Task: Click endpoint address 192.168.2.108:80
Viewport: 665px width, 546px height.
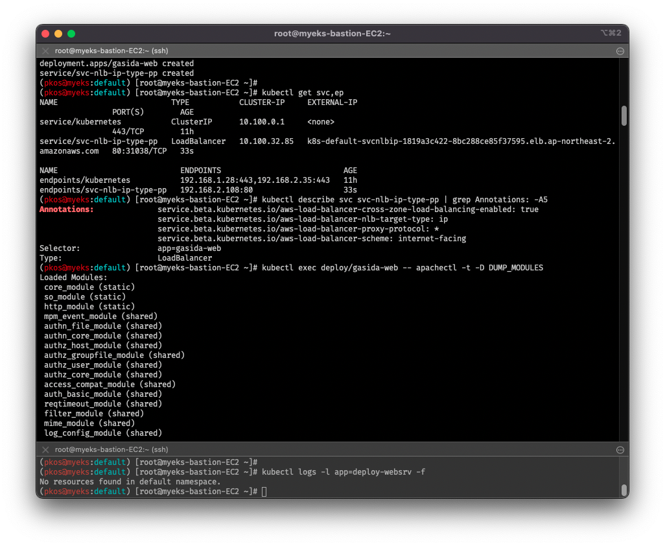Action: (x=216, y=190)
